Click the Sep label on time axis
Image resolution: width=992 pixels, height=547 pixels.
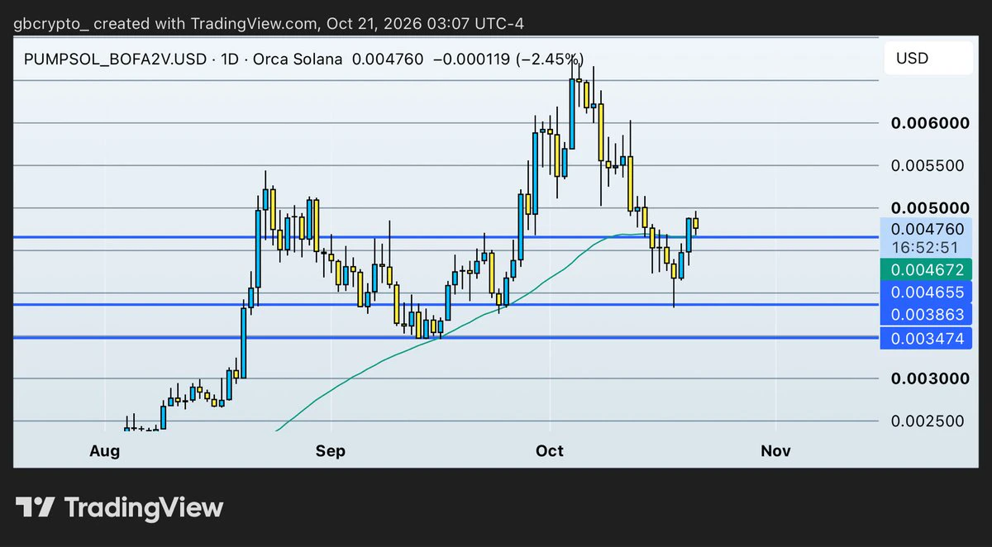[330, 450]
